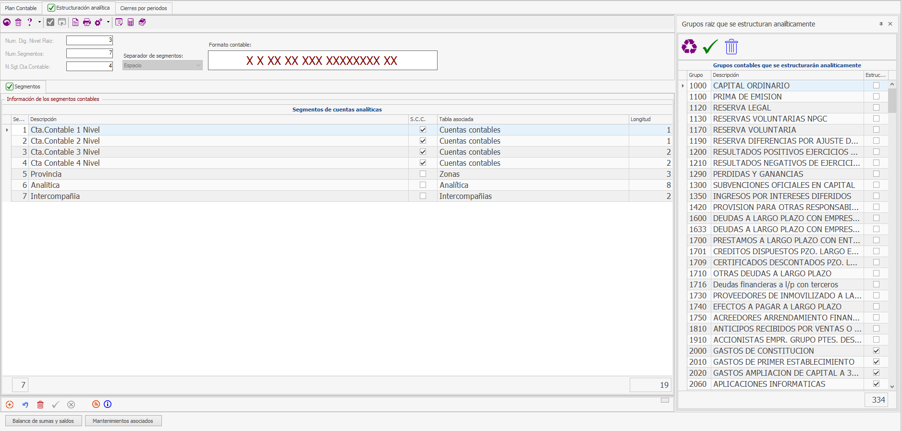This screenshot has height=431, width=902.
Task: Click the orange add-record icon at bottom
Action: point(10,405)
